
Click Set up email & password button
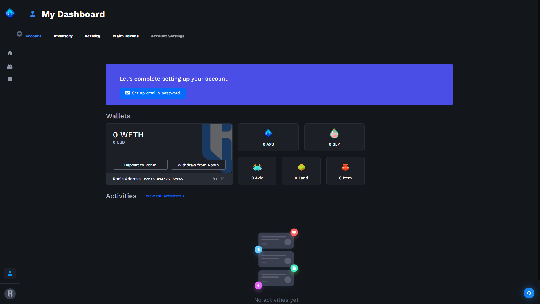pyautogui.click(x=153, y=93)
